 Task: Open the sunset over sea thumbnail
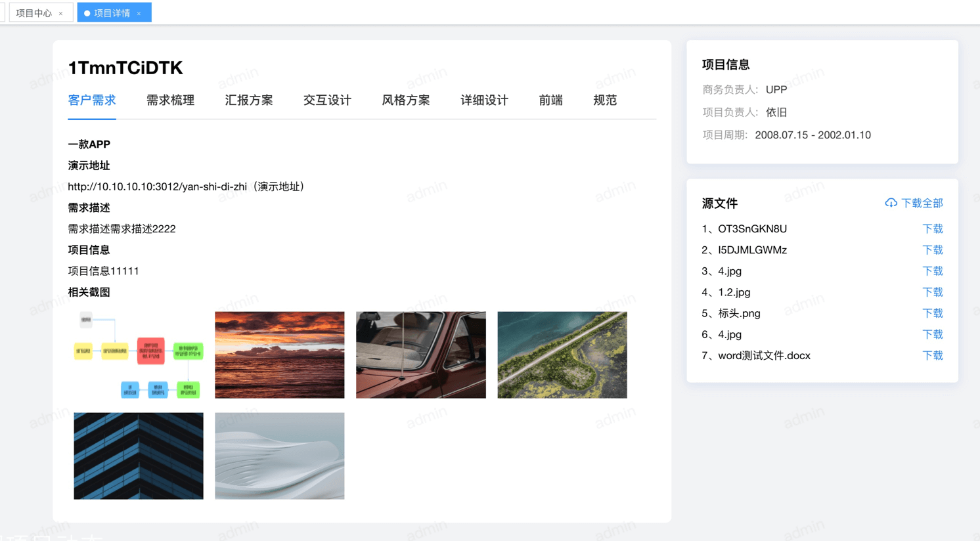(x=280, y=355)
